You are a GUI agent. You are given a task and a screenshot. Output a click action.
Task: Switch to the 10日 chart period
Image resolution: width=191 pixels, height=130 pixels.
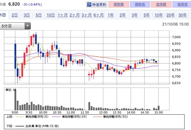point(51,15)
